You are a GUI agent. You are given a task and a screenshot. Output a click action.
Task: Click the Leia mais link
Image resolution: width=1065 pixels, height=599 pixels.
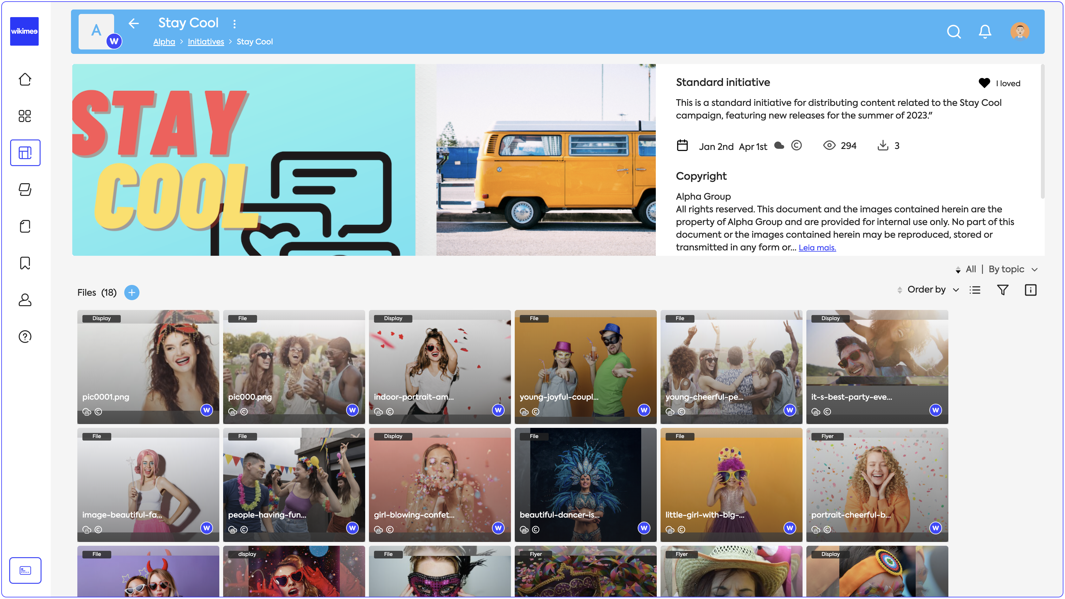(x=817, y=248)
